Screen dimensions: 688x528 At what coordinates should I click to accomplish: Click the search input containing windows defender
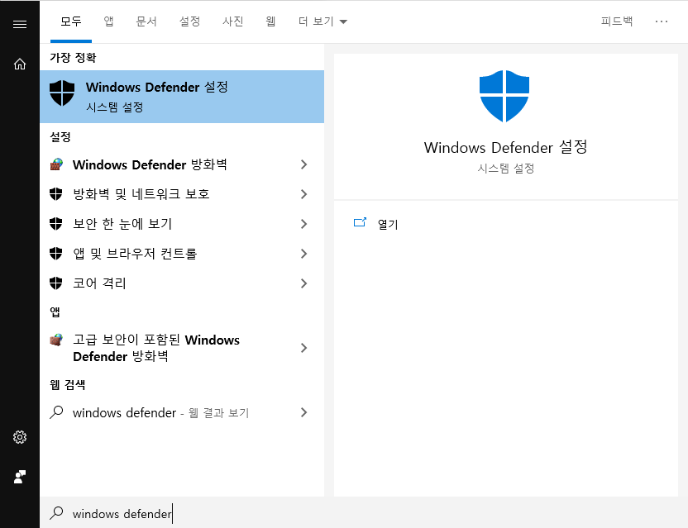[x=364, y=513]
